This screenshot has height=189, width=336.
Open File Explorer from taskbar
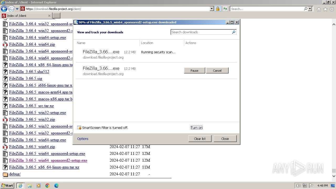point(30,185)
